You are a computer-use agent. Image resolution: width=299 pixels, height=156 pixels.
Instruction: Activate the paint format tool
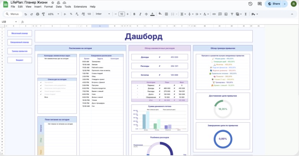[44, 14]
